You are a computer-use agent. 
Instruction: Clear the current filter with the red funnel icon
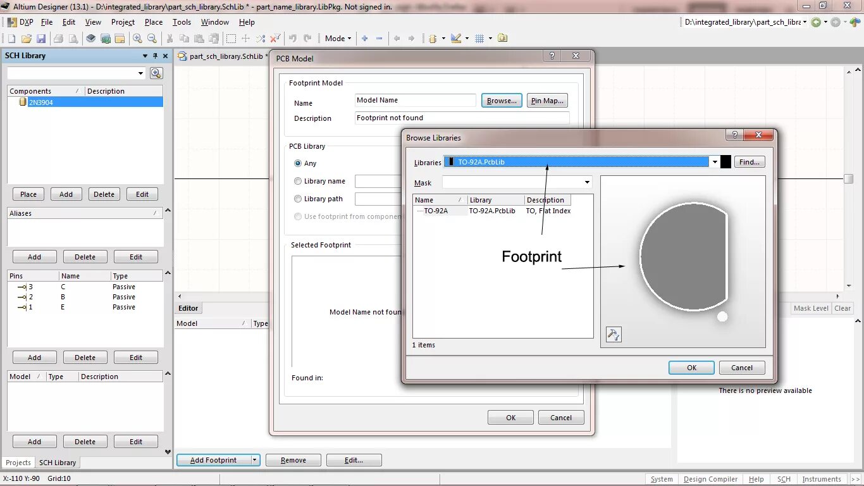click(275, 39)
